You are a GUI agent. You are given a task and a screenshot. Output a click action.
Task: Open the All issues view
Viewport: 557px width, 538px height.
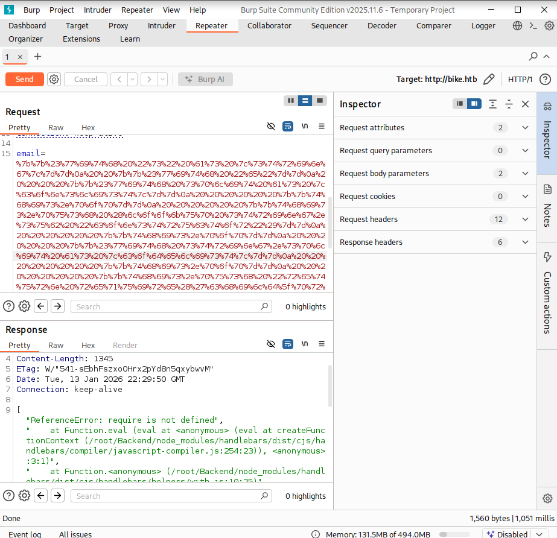coord(75,534)
